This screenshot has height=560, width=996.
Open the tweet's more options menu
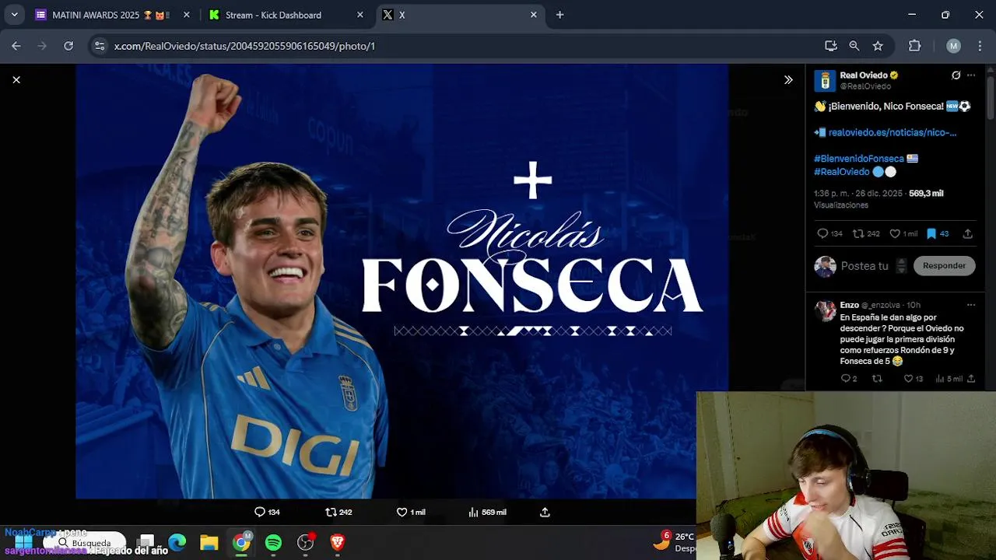click(x=971, y=75)
